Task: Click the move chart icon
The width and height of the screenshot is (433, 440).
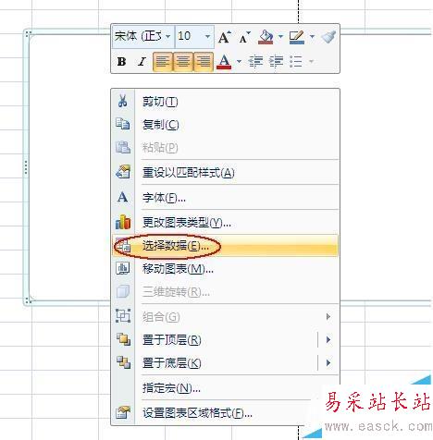Action: pyautogui.click(x=123, y=268)
